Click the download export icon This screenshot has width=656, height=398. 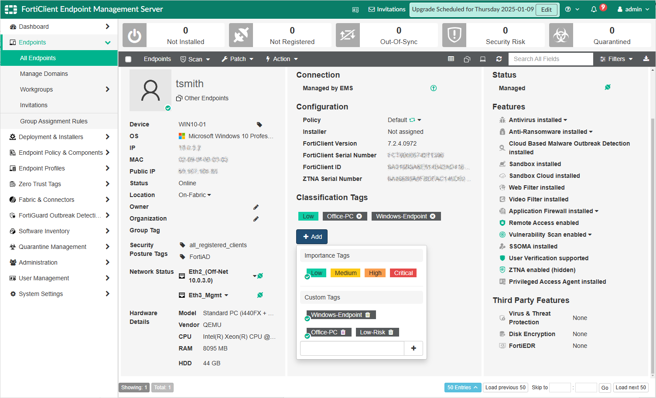(646, 59)
